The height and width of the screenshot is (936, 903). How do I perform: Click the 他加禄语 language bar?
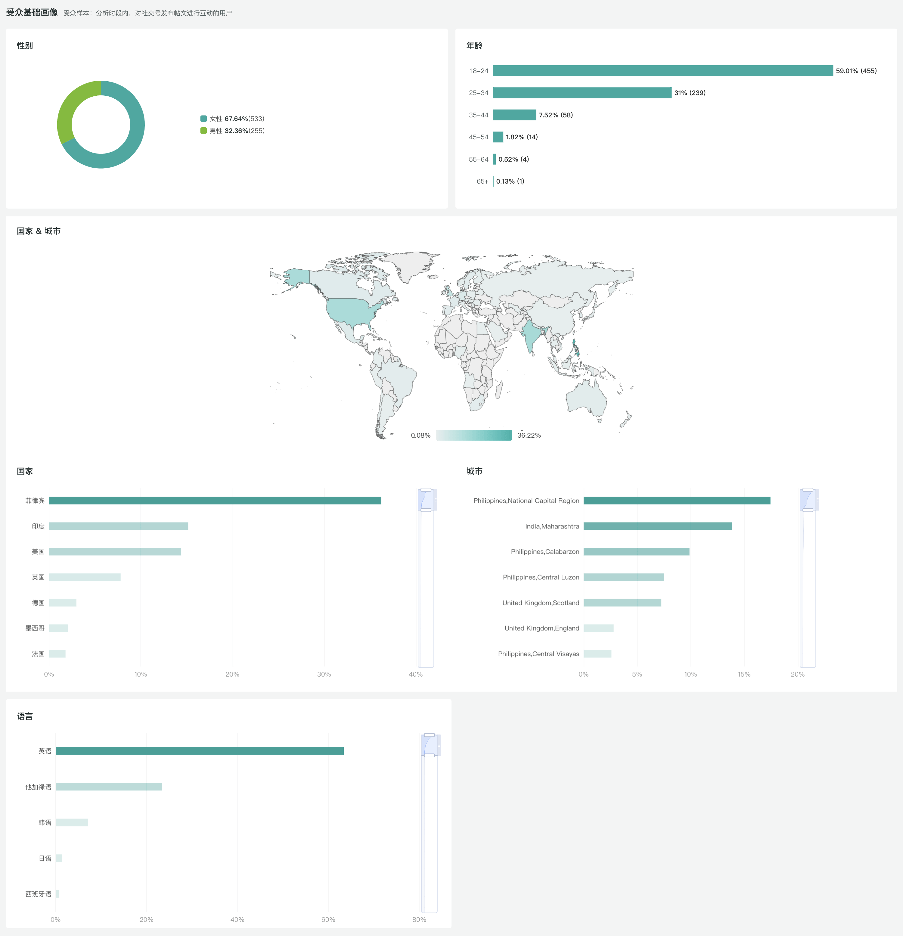tap(108, 786)
